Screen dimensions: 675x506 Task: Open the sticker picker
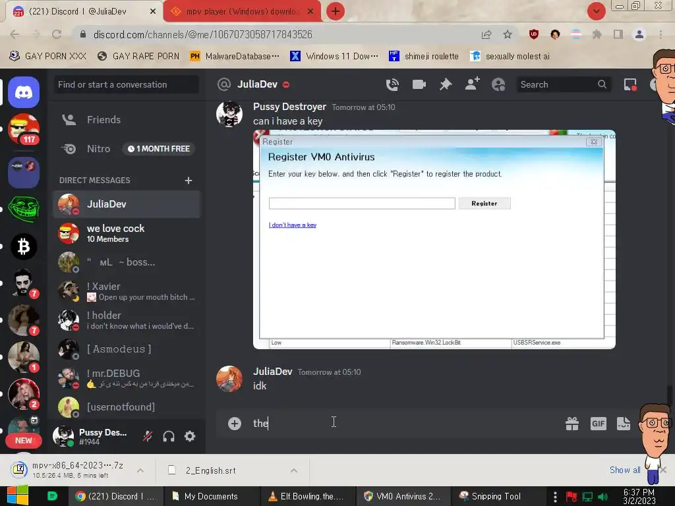pos(624,424)
